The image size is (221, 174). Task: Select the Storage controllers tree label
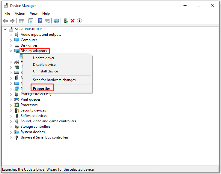click(x=35, y=127)
